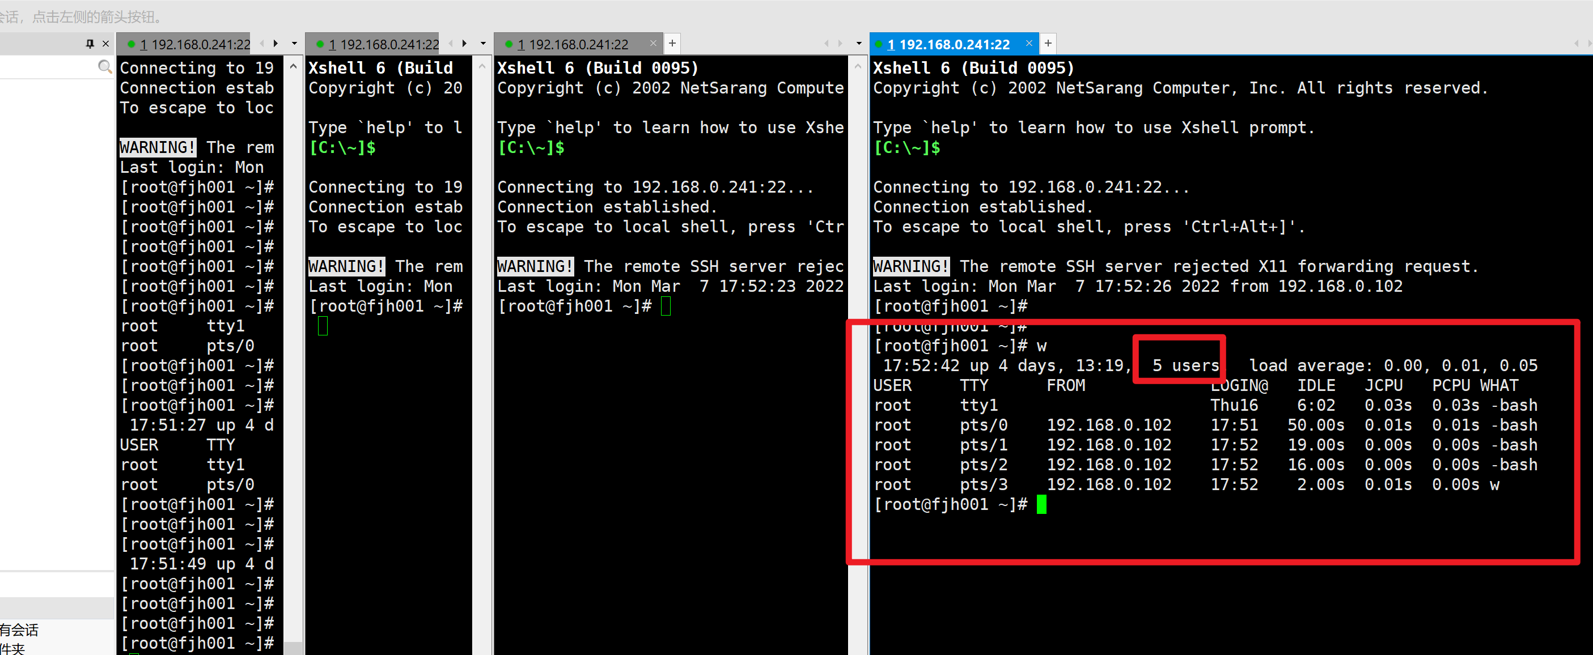Close the left session manager panel

106,44
